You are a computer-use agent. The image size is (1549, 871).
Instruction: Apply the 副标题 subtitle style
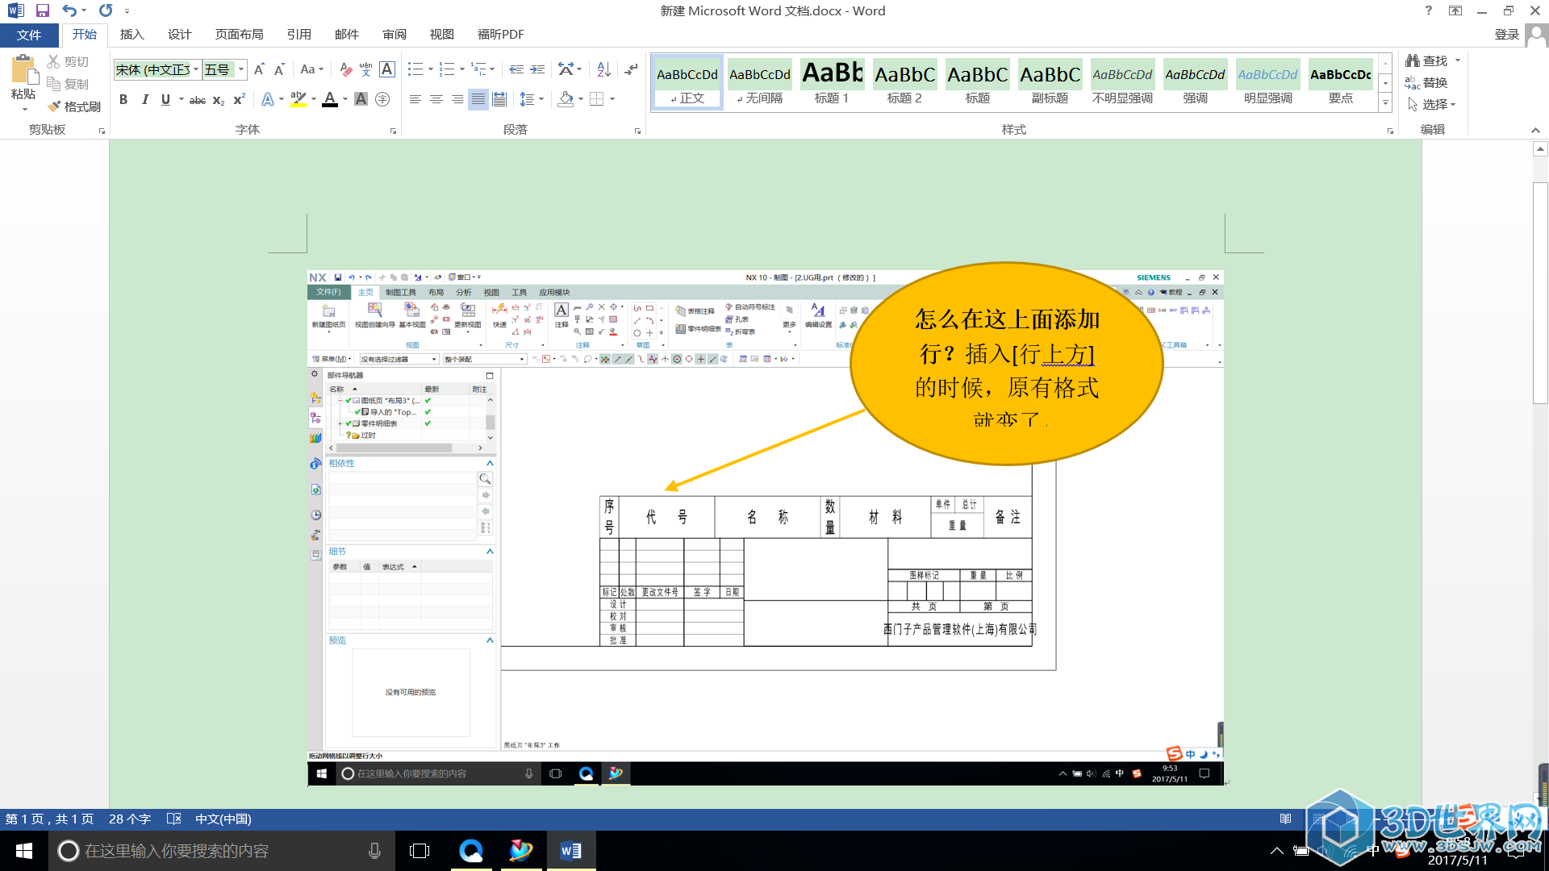(x=1050, y=82)
